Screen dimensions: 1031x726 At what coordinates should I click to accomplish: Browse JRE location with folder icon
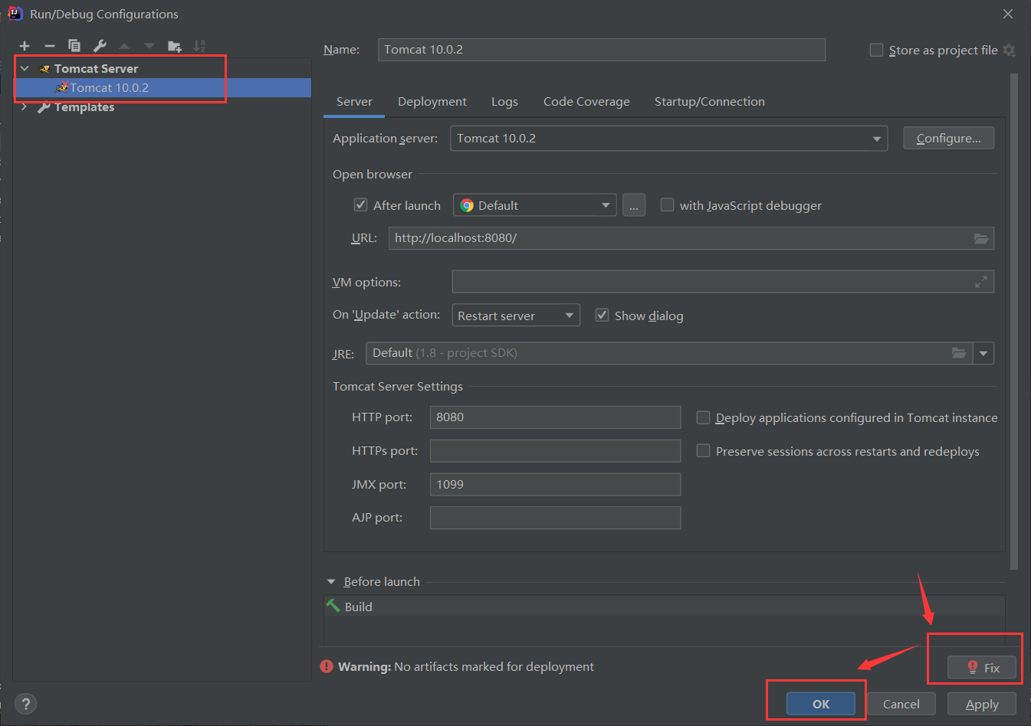tap(959, 353)
